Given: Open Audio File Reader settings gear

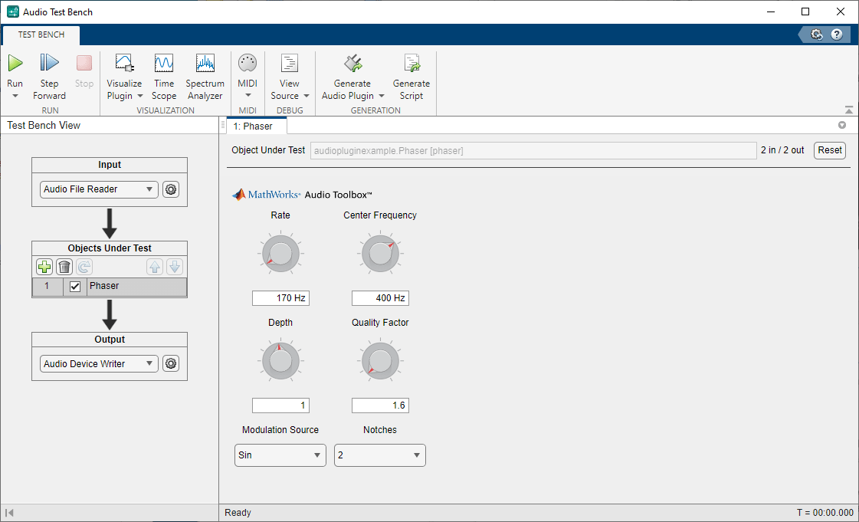Looking at the screenshot, I should [x=171, y=189].
